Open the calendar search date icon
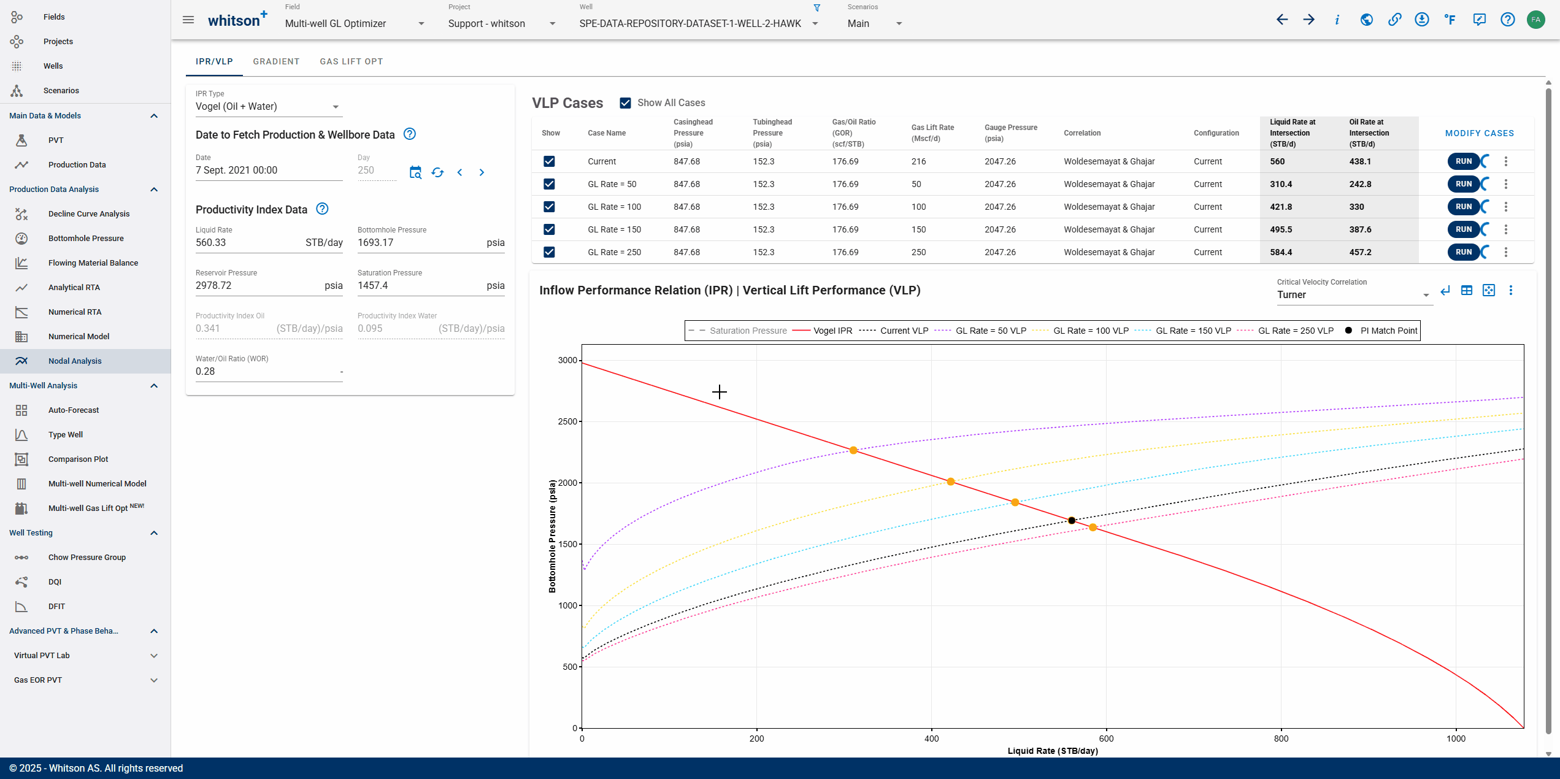This screenshot has width=1560, height=779. click(415, 172)
